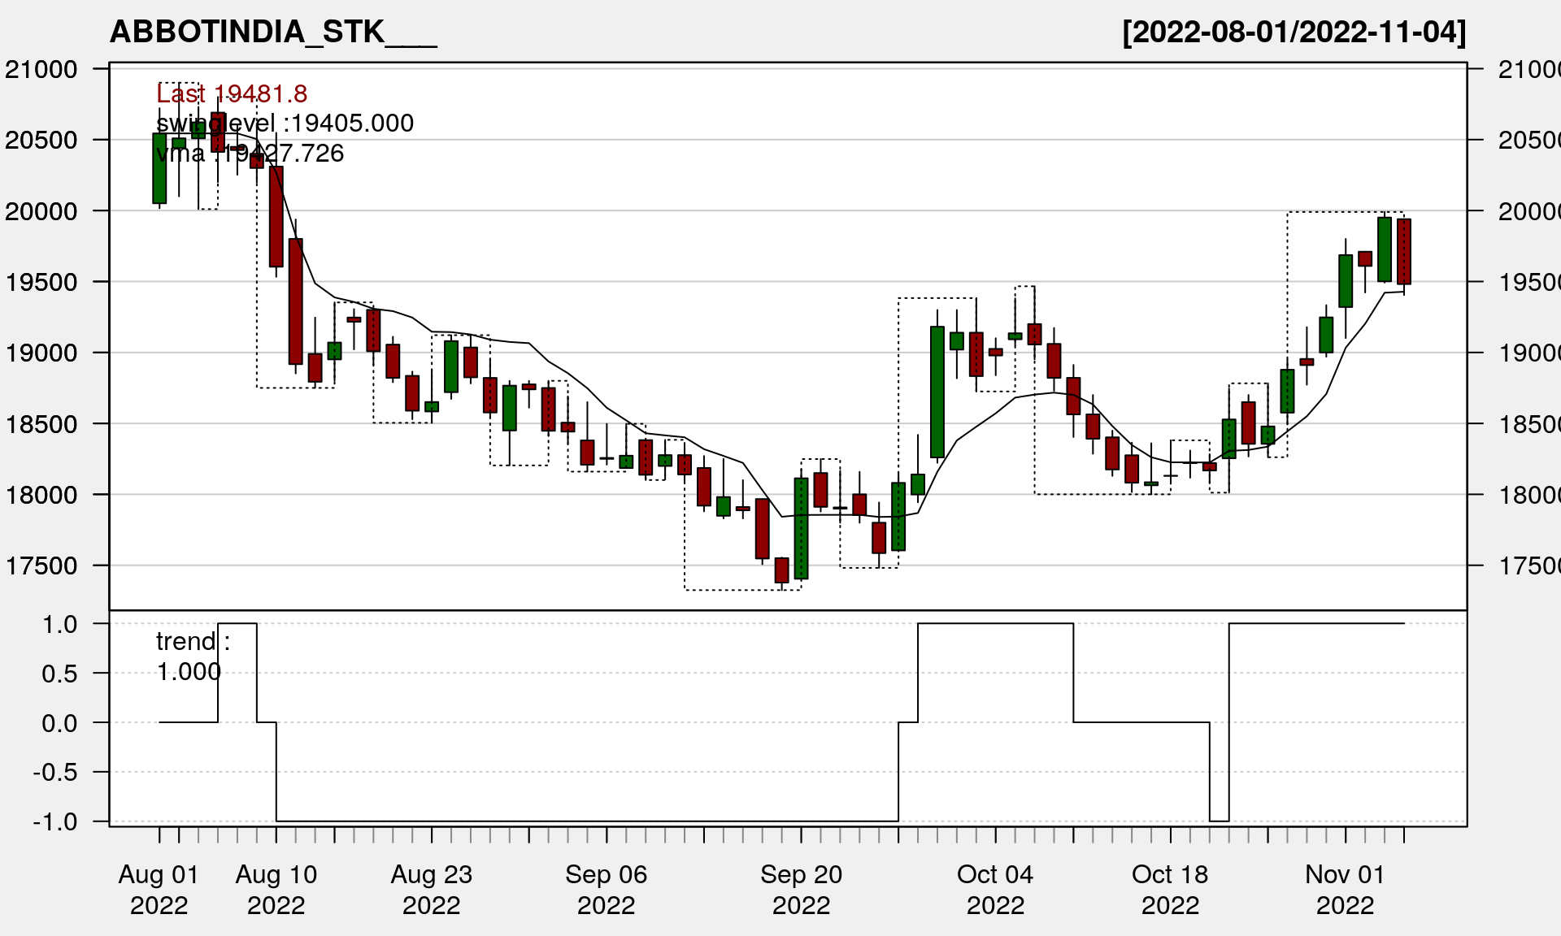Image resolution: width=1561 pixels, height=936 pixels.
Task: Click the -1.0 trend axis label
Action: tap(55, 822)
